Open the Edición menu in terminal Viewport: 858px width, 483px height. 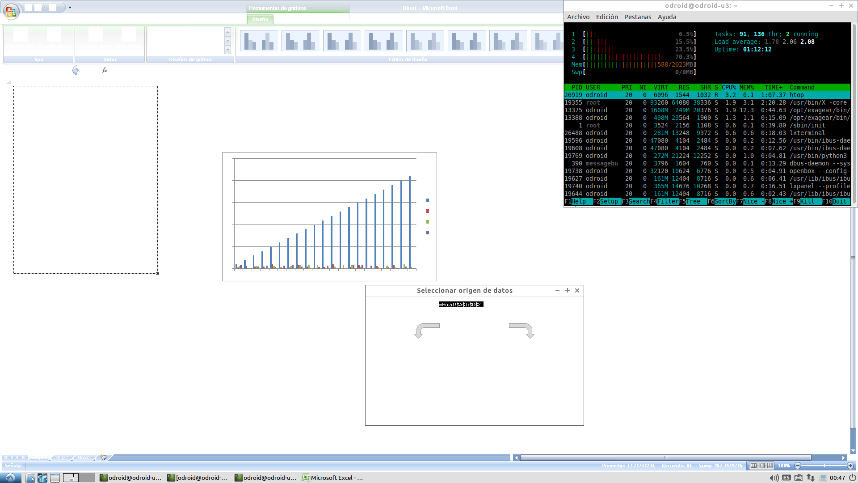point(607,17)
